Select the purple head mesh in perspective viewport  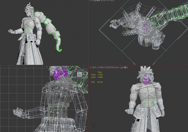[146, 80]
